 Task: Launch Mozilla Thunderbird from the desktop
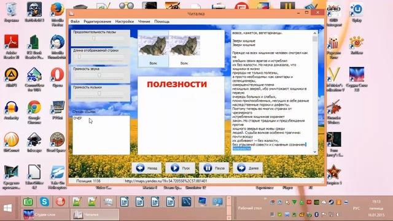(x=57, y=47)
